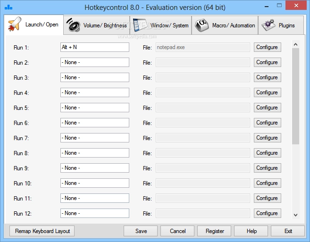Click the vertical scrollbar thumb
The width and height of the screenshot is (310, 242).
tap(295, 96)
